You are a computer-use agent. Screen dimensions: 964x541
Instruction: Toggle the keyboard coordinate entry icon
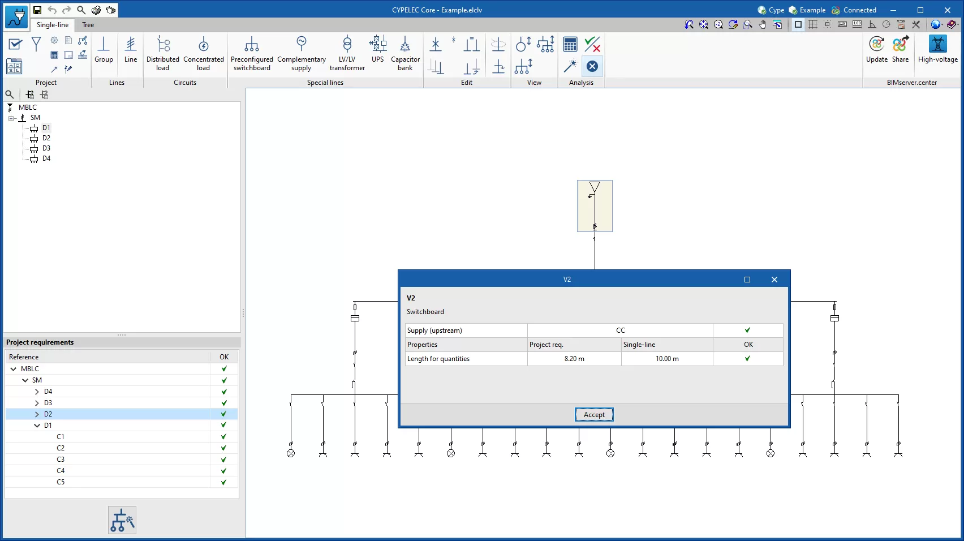[842, 24]
